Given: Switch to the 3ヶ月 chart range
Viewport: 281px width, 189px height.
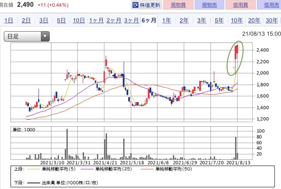Looking at the screenshot, I should point(131,21).
